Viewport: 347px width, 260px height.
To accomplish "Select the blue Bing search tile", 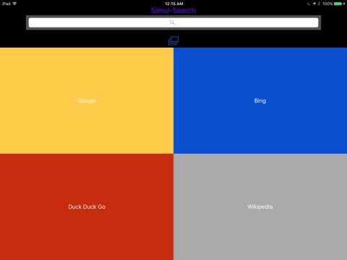I will [260, 100].
